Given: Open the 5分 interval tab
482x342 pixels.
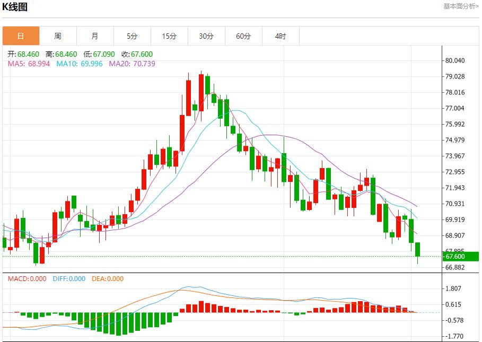Looking at the screenshot, I should click(x=132, y=36).
